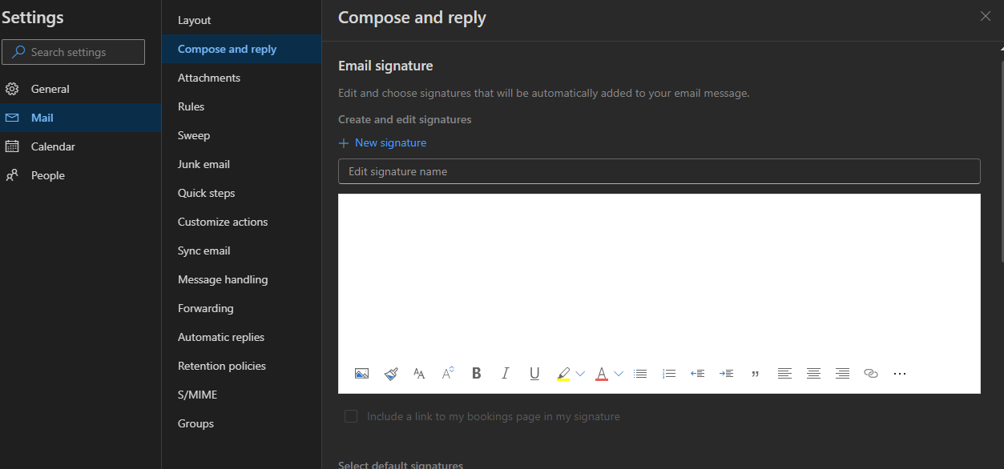1004x469 pixels.
Task: Insert a bulleted list
Action: pos(640,374)
